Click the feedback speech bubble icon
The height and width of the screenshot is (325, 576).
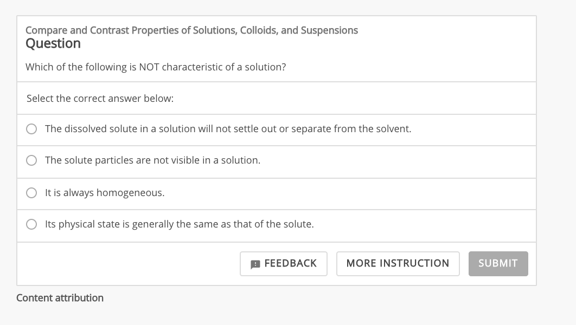point(255,263)
